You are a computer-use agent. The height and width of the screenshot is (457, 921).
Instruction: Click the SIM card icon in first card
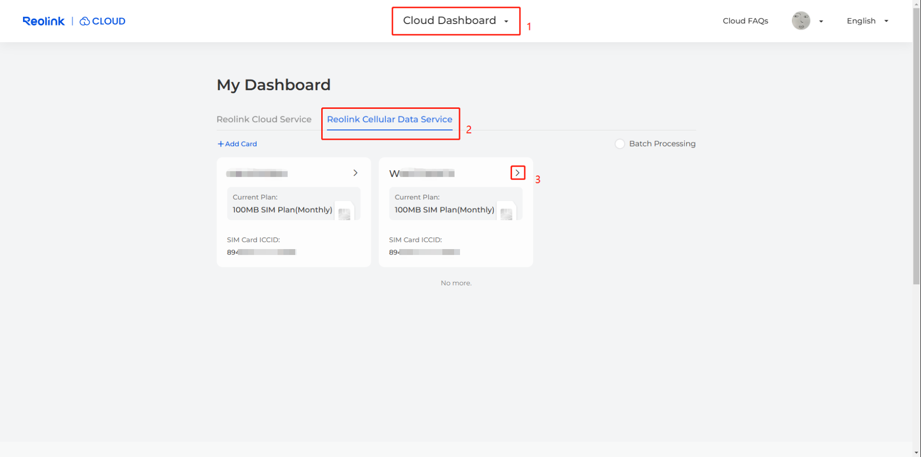(x=344, y=213)
